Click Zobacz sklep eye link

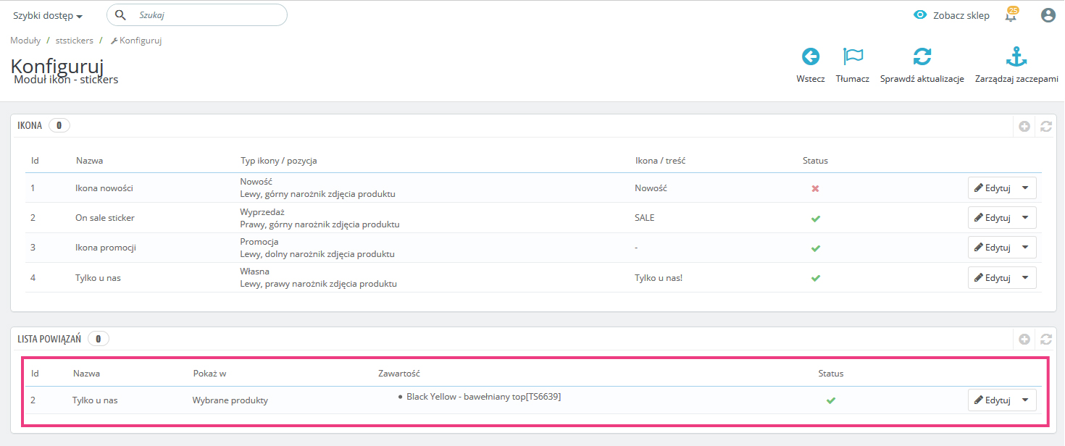point(951,15)
